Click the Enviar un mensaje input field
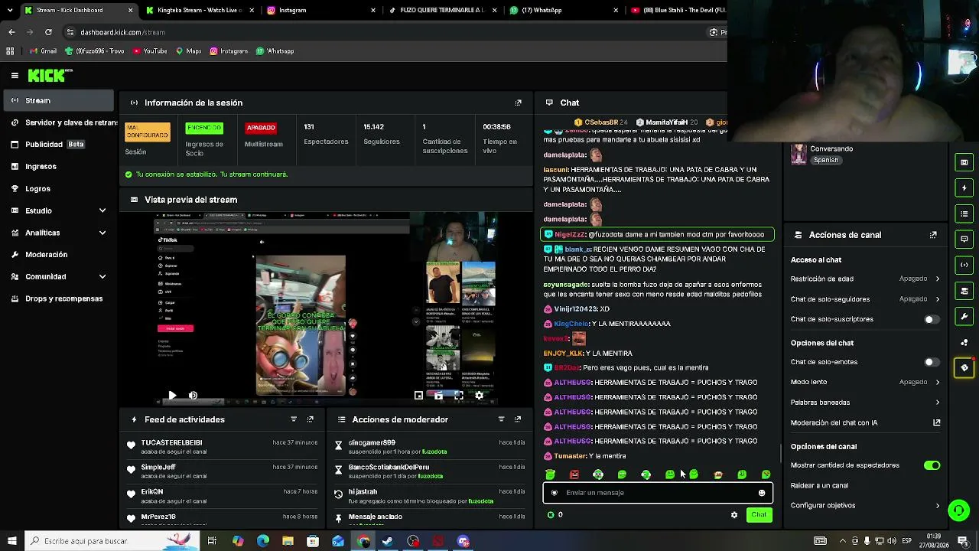 [x=658, y=493]
